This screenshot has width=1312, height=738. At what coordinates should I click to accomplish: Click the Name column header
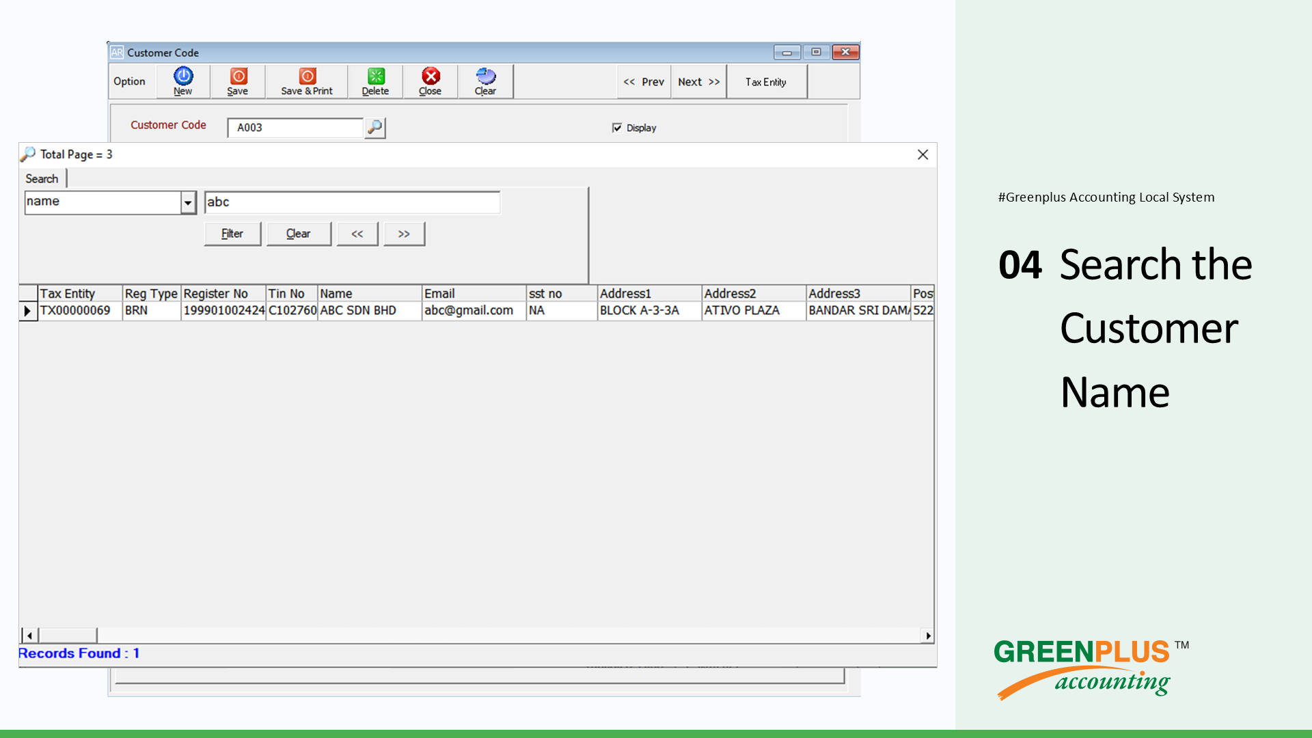pyautogui.click(x=370, y=294)
